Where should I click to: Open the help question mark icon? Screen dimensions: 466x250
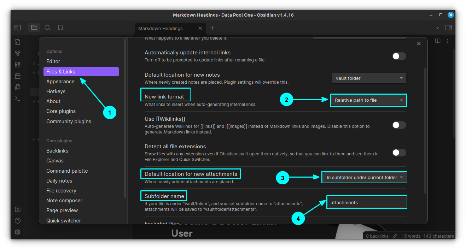pyautogui.click(x=18, y=220)
